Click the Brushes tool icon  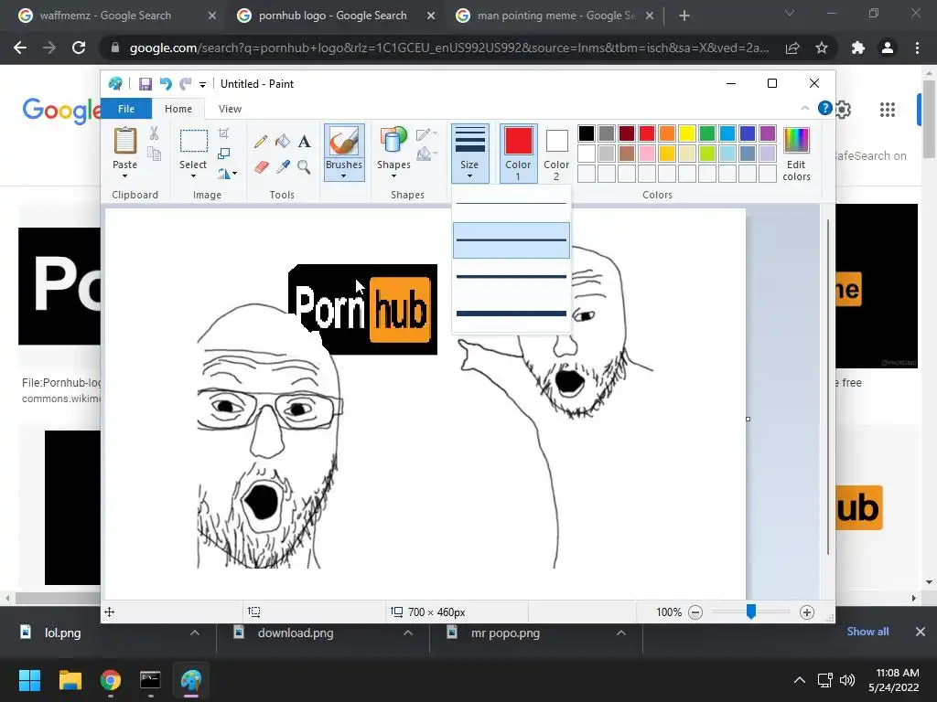pyautogui.click(x=344, y=142)
